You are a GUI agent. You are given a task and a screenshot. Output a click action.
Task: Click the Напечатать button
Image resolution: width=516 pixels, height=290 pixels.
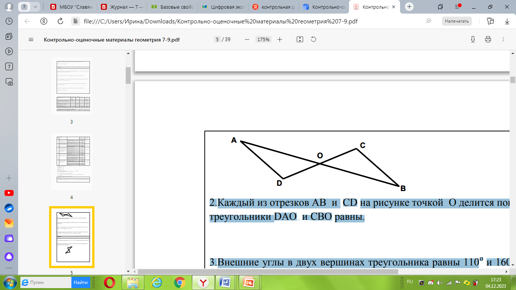[x=457, y=21]
